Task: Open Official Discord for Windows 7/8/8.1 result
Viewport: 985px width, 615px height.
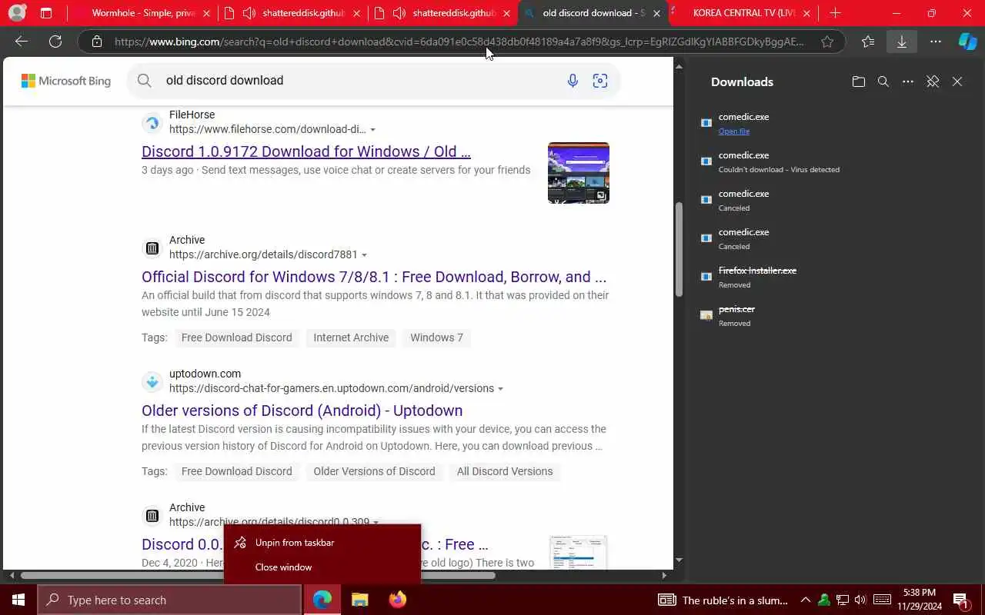Action: click(x=374, y=277)
